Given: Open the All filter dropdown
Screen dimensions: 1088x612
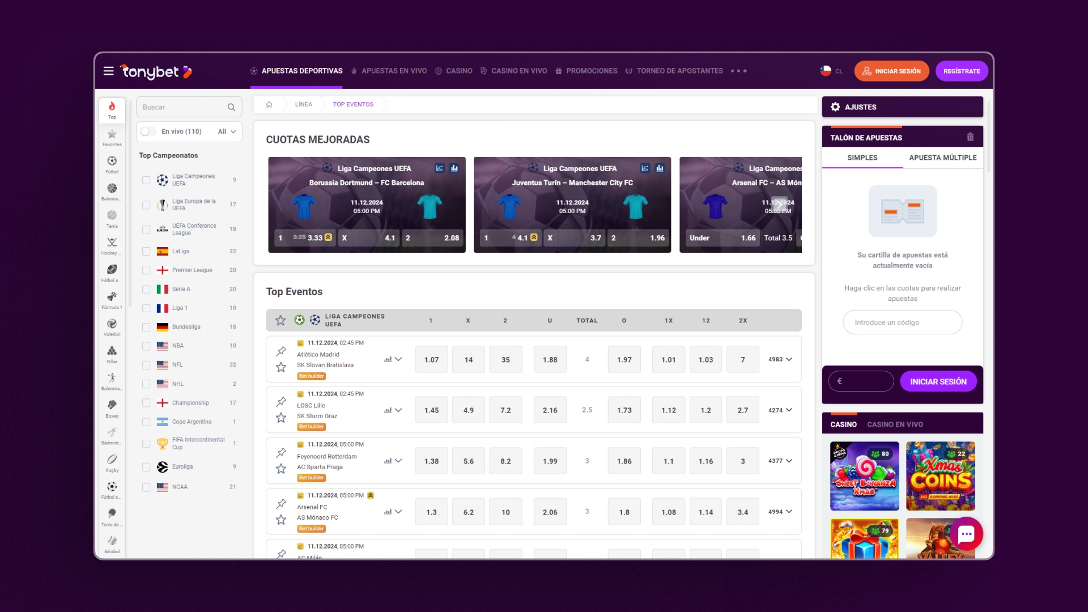Looking at the screenshot, I should click(227, 131).
